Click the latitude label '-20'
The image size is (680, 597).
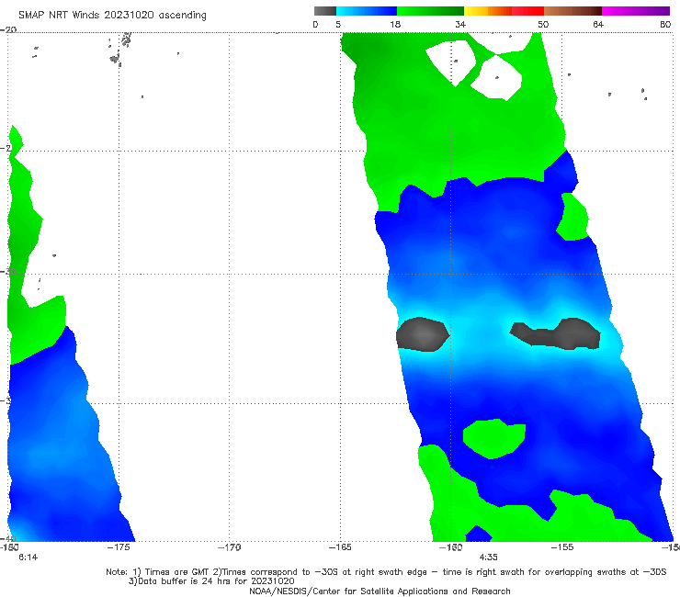[8, 29]
